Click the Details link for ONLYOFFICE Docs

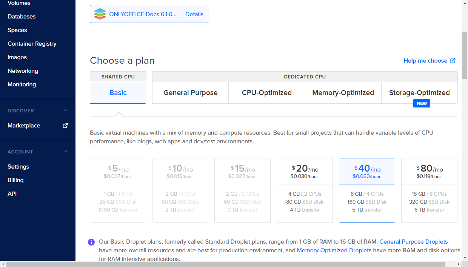[194, 14]
